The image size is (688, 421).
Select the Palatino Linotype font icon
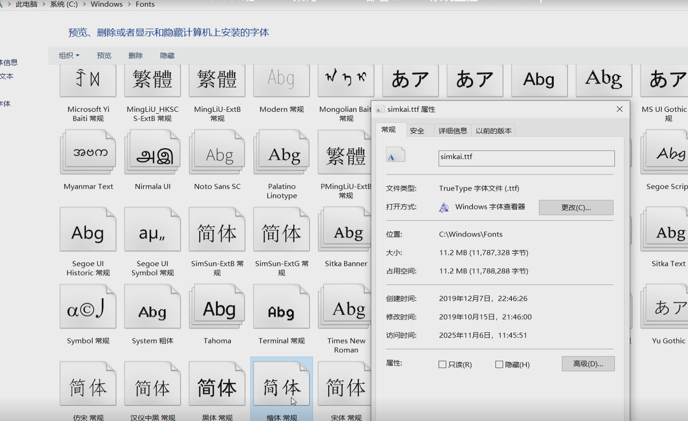pyautogui.click(x=281, y=152)
